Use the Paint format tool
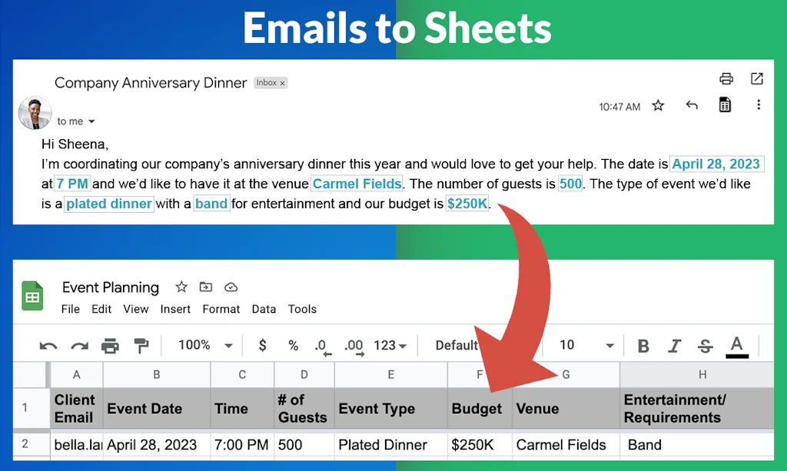Image resolution: width=787 pixels, height=471 pixels. (x=140, y=346)
